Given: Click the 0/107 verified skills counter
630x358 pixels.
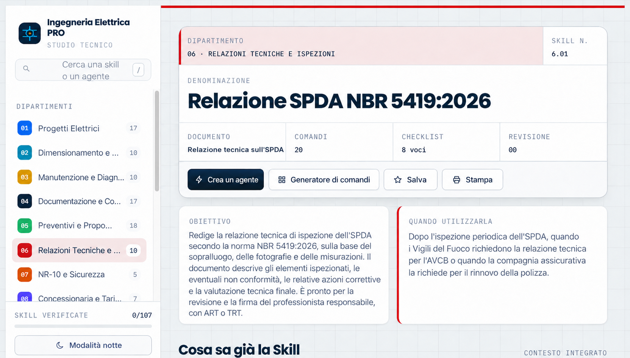Looking at the screenshot, I should tap(142, 315).
